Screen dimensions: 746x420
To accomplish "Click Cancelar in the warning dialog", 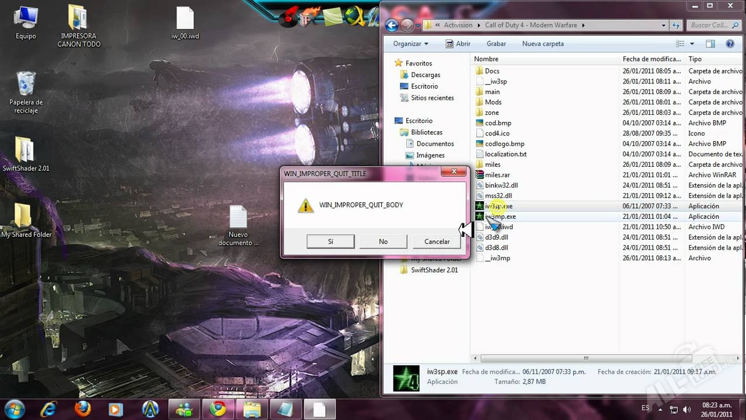I will coord(437,242).
